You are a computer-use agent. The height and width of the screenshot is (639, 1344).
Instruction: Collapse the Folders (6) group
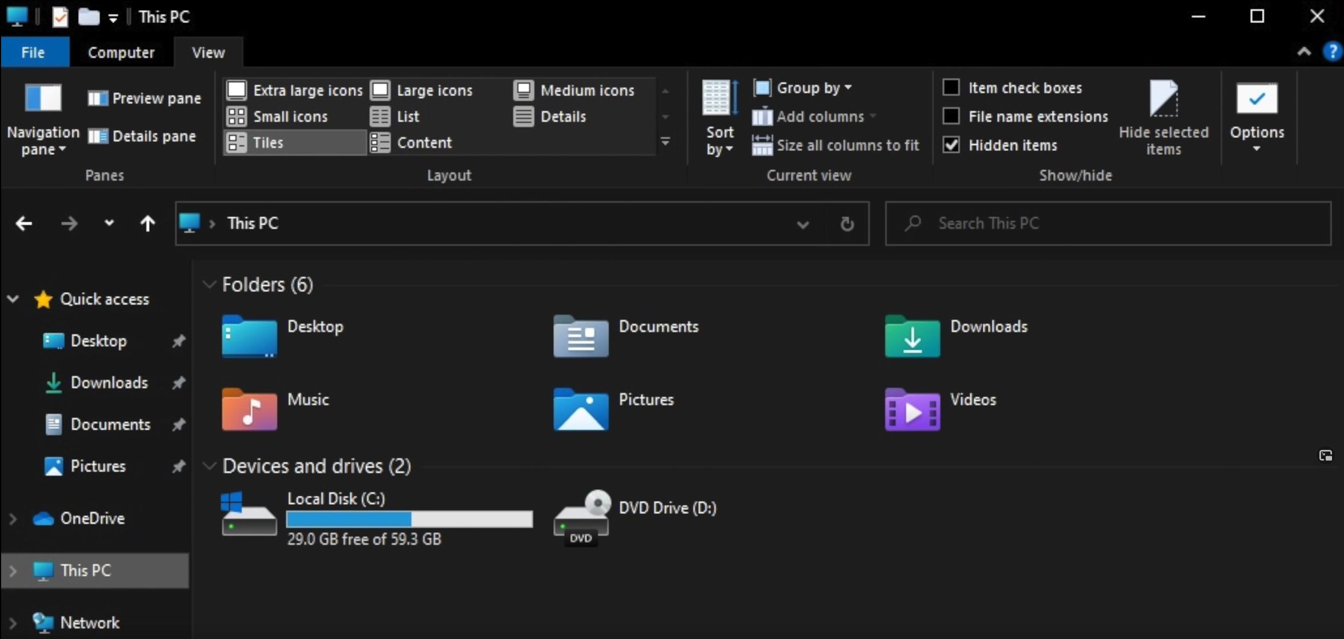pos(210,284)
